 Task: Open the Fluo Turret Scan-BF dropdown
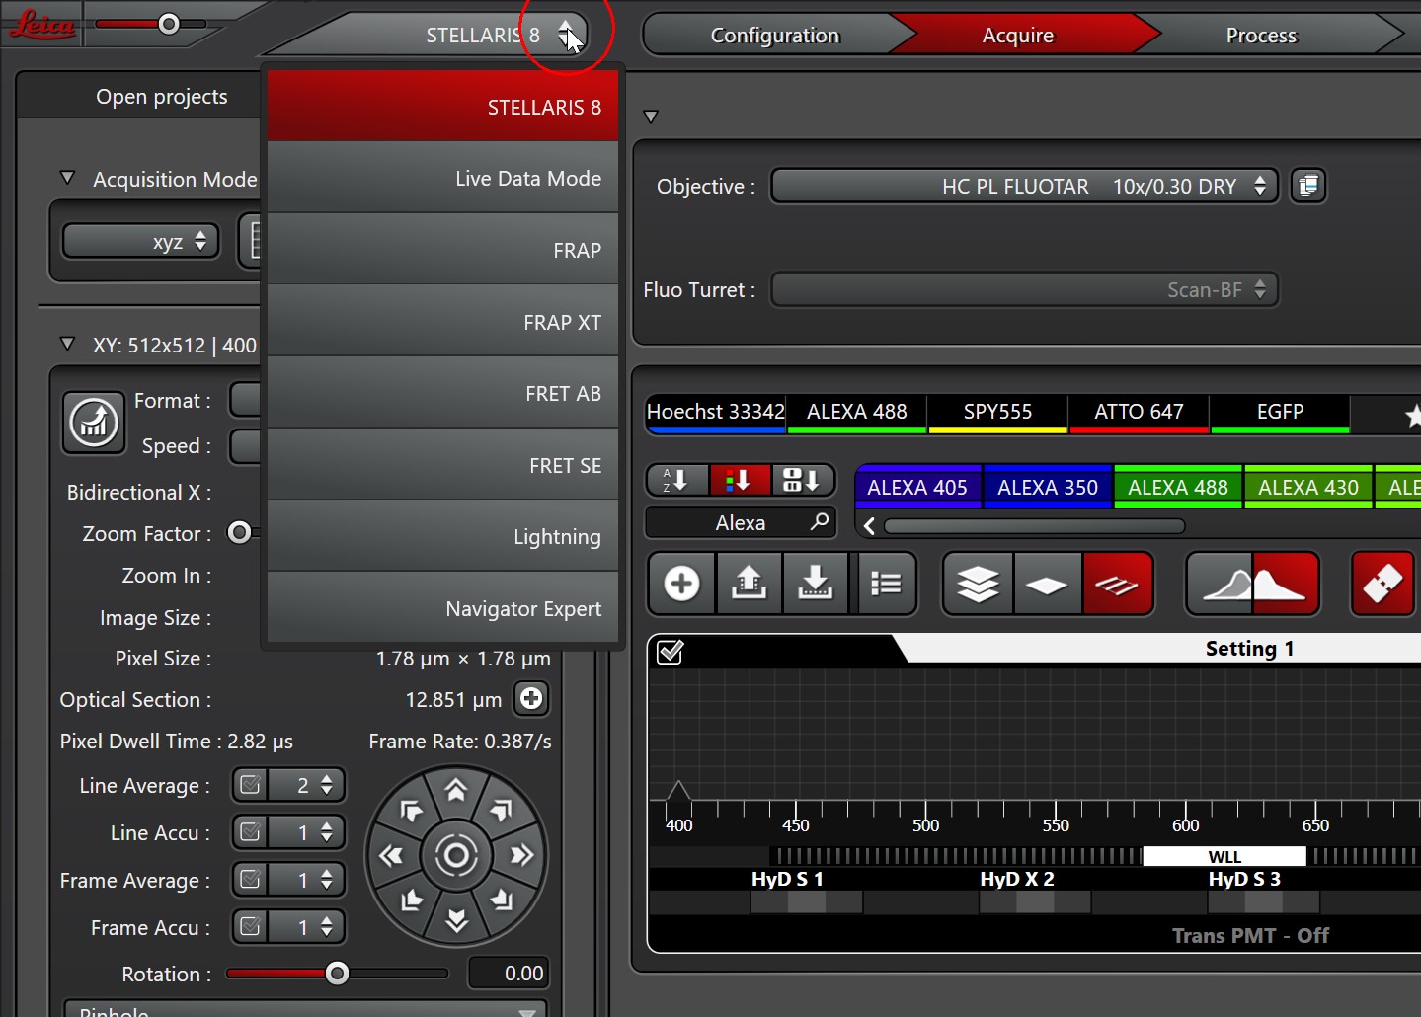click(1024, 289)
